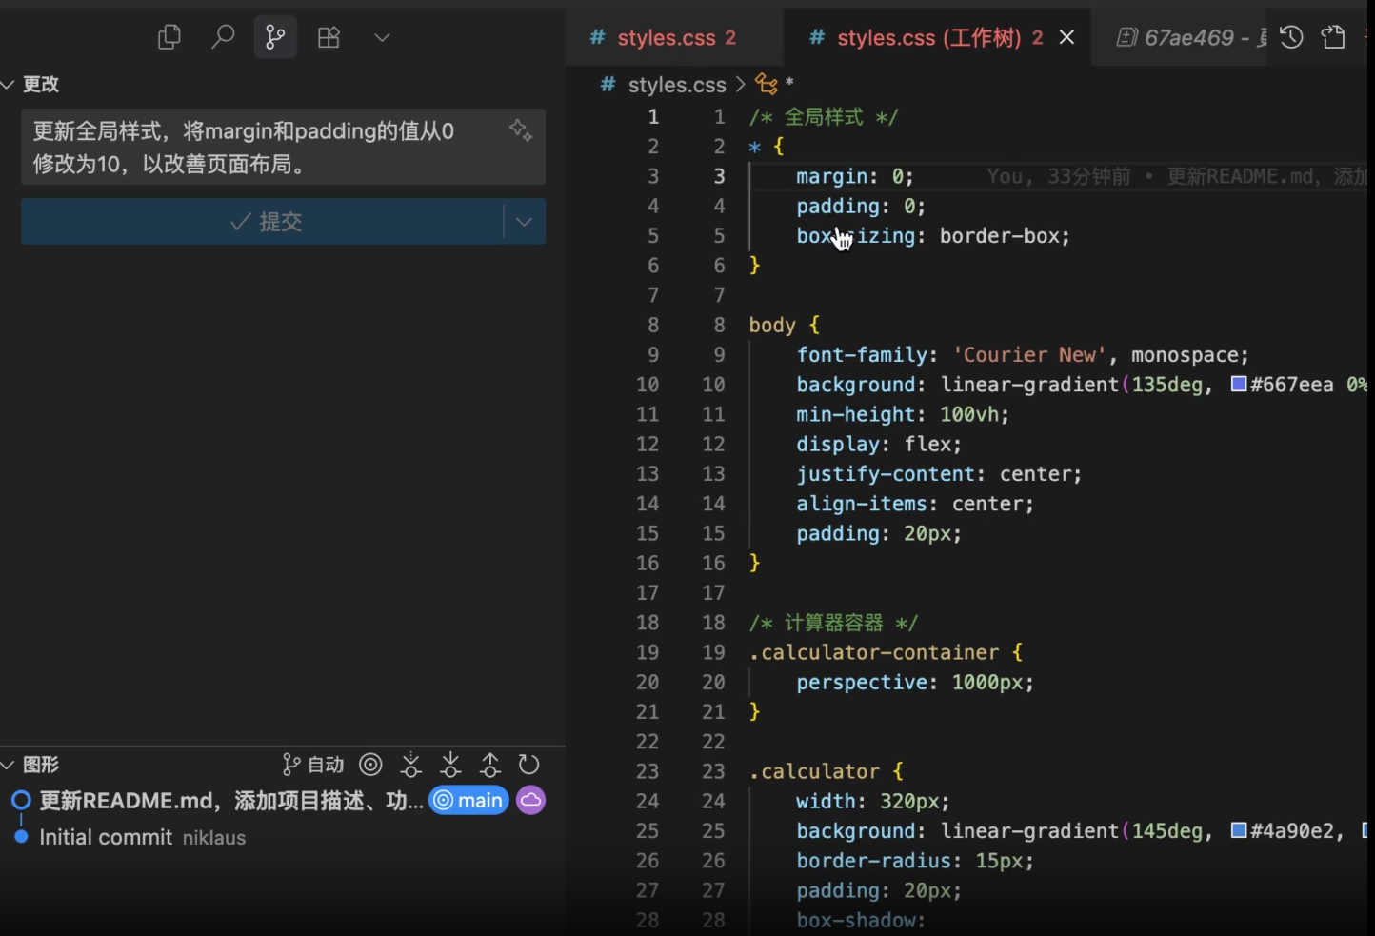
Task: Collapse the 图形 graph section
Action: tap(31, 764)
